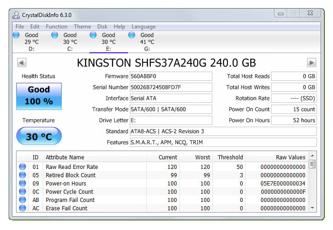Click the 30 °C temperature button

[39, 136]
